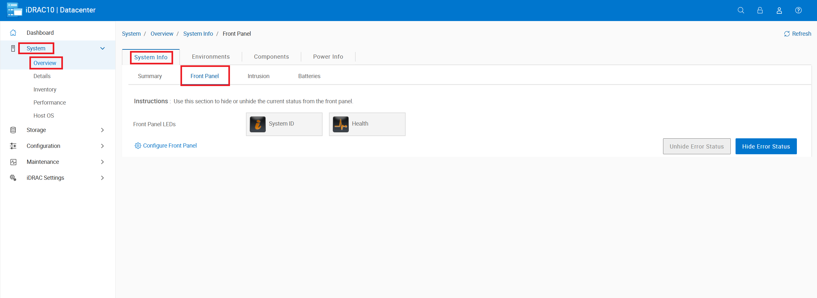Open the Configure Front Panel link
This screenshot has height=298, width=817.
click(x=170, y=146)
